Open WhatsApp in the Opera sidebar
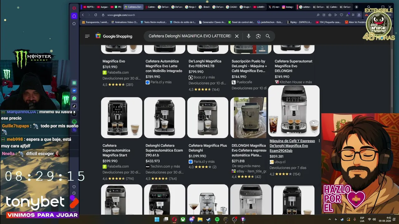 click(74, 98)
